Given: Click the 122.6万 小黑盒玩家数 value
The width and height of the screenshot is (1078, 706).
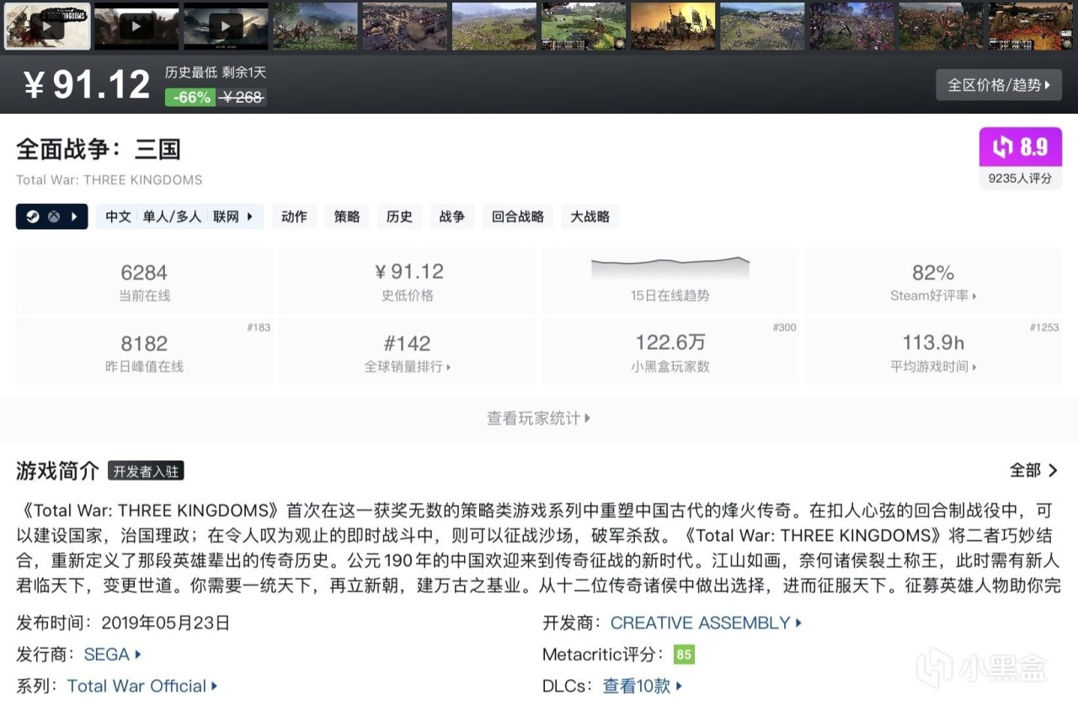Looking at the screenshot, I should click(x=670, y=343).
